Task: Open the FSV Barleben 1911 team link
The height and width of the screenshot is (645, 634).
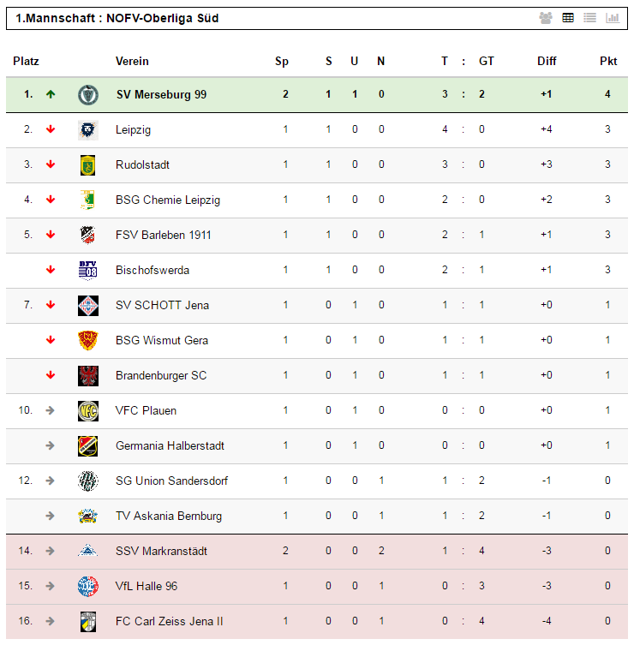Action: 164,235
